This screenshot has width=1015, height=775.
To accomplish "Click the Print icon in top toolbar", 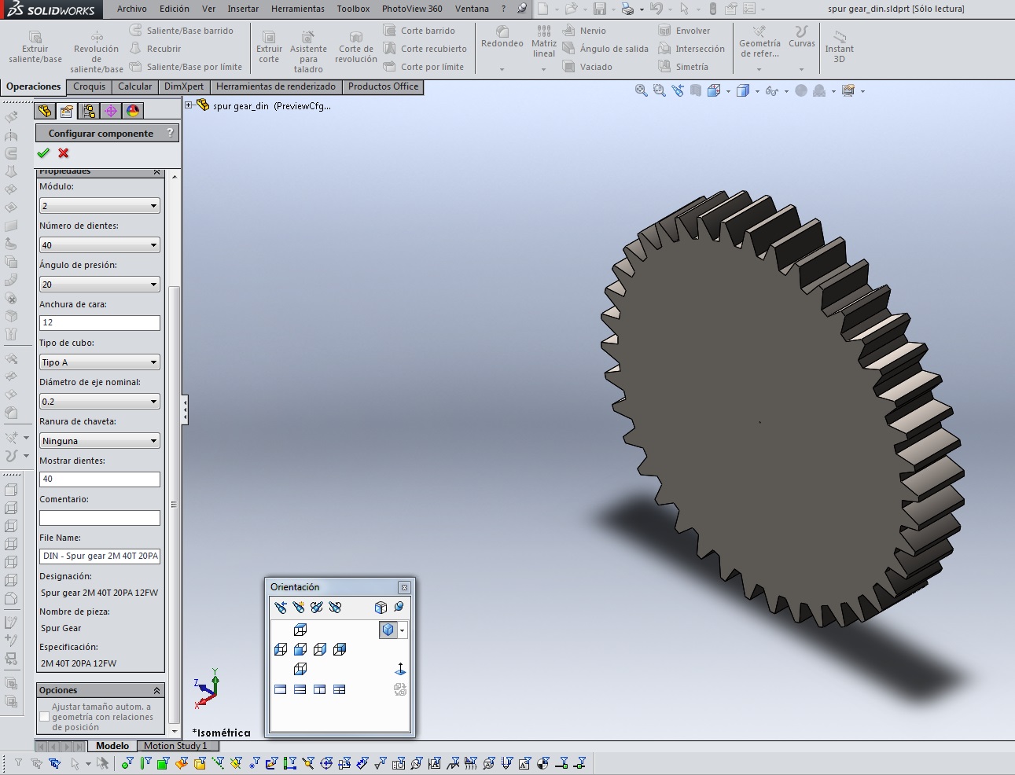I will pyautogui.click(x=627, y=9).
